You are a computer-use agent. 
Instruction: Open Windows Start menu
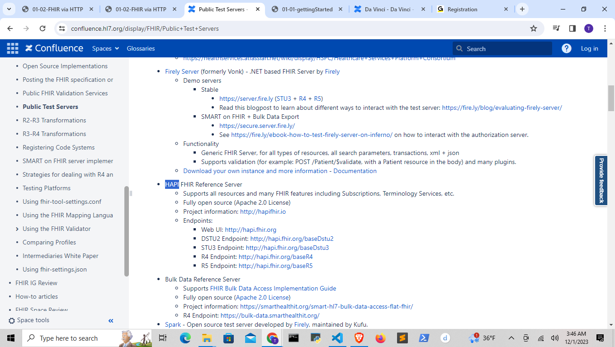click(10, 338)
